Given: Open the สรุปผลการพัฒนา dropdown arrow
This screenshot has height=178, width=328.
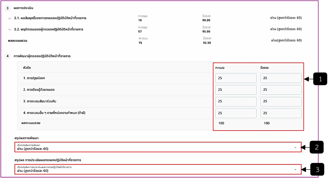Looking at the screenshot, I should coord(295,147).
